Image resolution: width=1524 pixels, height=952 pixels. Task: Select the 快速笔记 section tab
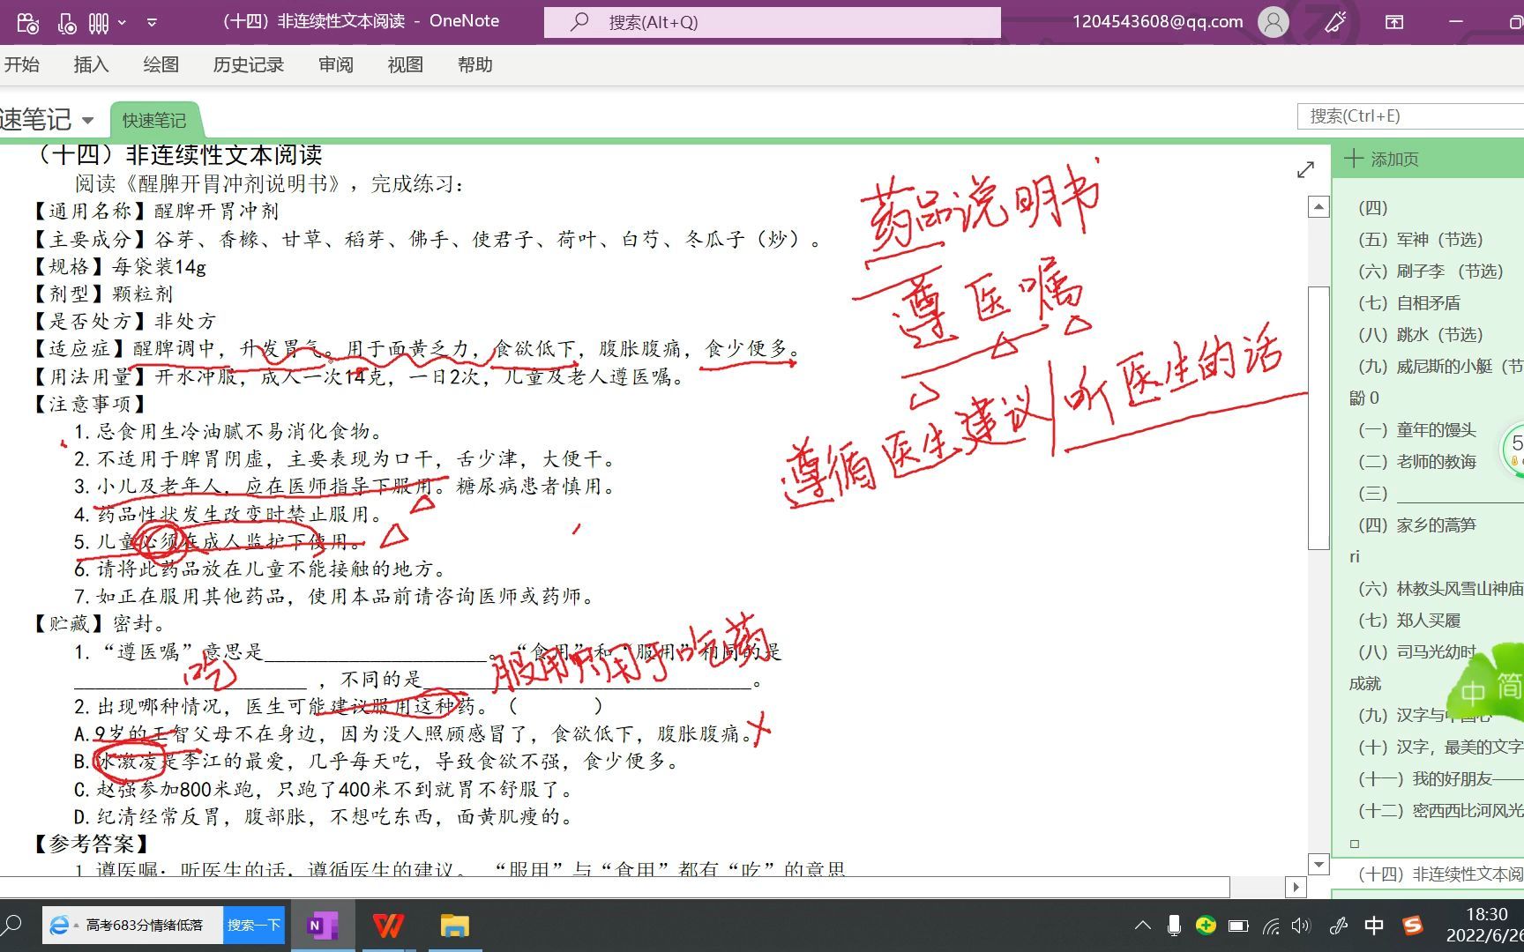154,120
